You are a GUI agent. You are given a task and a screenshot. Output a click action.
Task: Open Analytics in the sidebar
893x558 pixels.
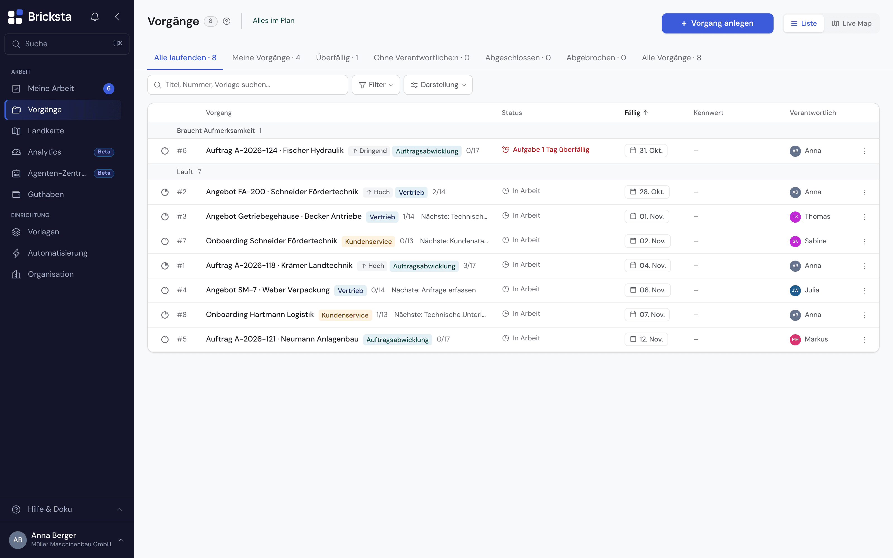click(x=63, y=152)
